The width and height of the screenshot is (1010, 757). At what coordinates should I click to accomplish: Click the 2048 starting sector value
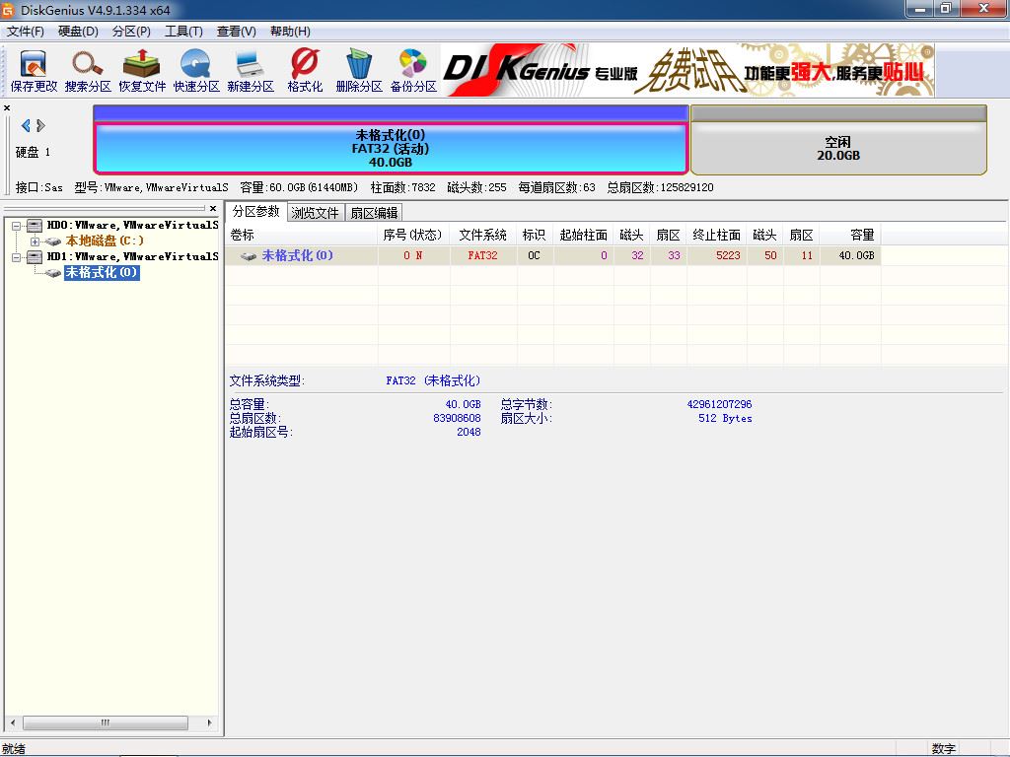pyautogui.click(x=469, y=432)
